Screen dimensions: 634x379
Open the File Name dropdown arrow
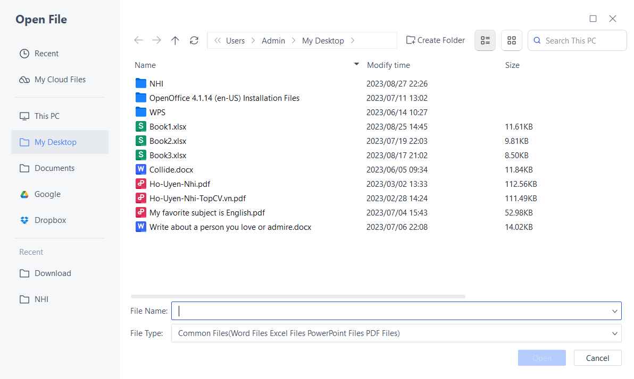615,311
